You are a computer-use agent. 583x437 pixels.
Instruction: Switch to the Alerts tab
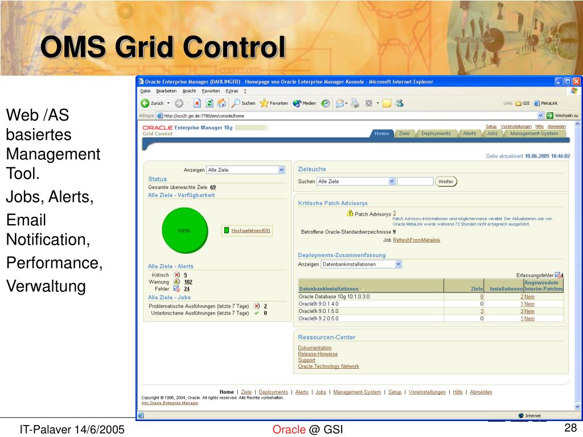coord(469,133)
